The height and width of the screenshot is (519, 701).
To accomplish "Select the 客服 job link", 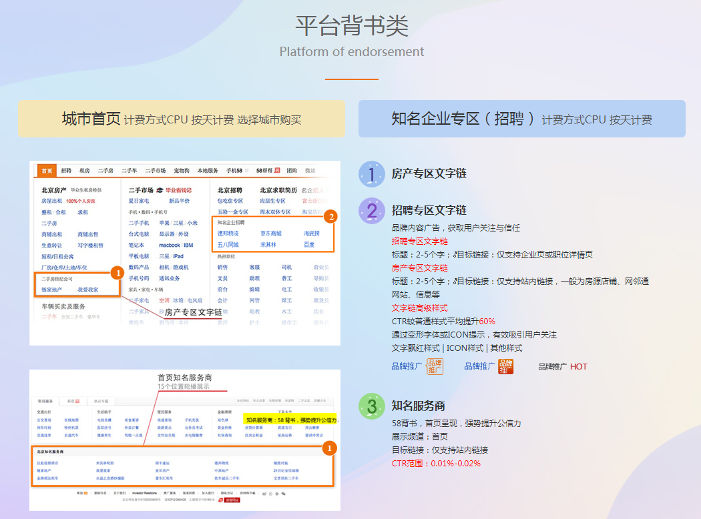I will (x=255, y=267).
